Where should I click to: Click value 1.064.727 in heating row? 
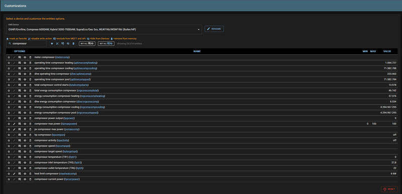pyautogui.click(x=391, y=63)
